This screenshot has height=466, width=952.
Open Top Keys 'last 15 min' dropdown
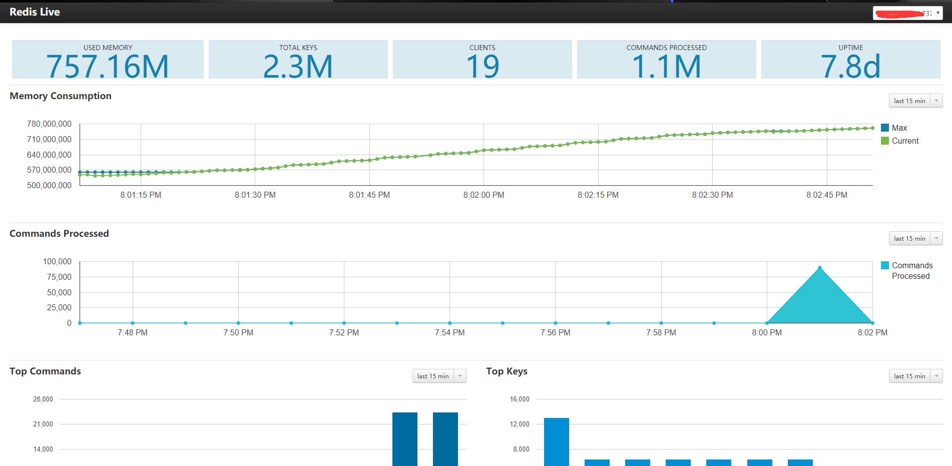coord(915,376)
